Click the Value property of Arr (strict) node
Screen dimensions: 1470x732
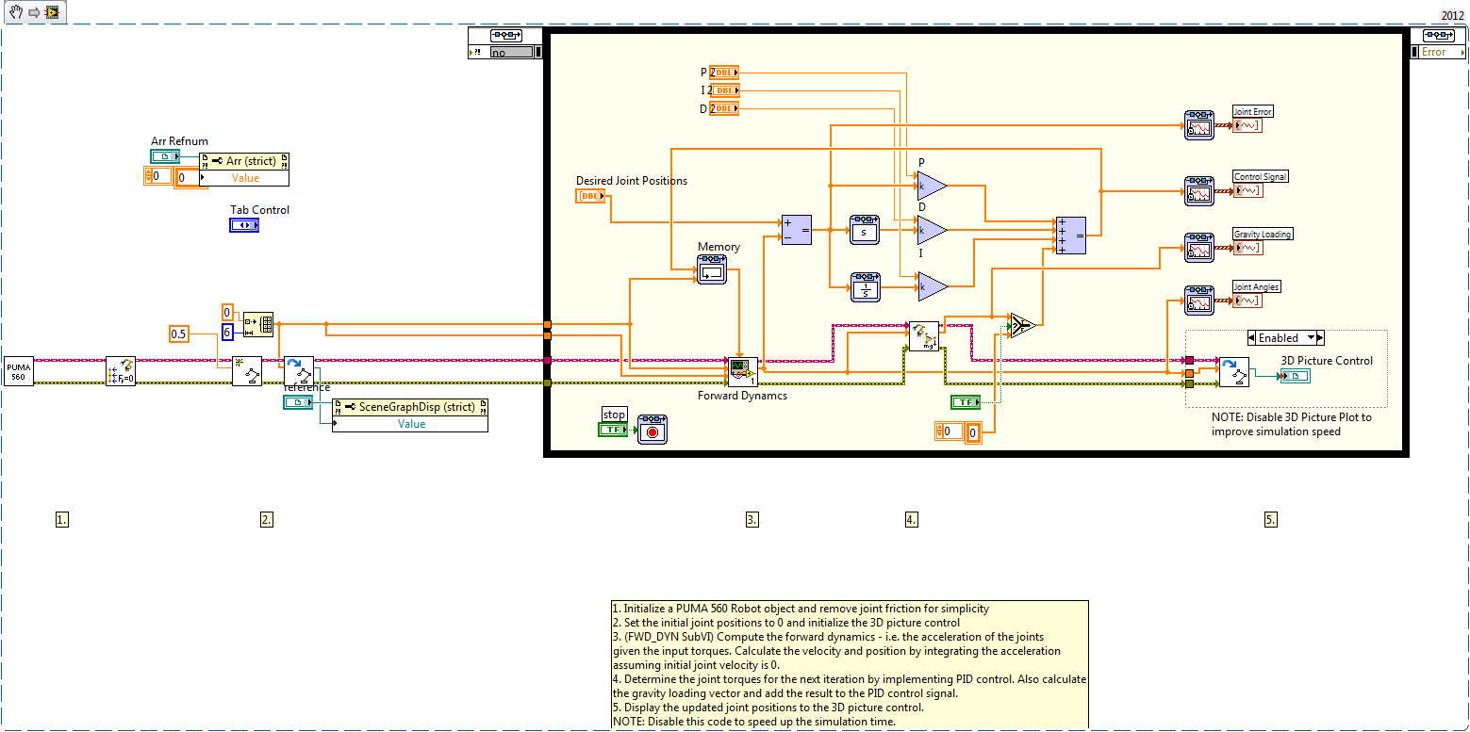[x=245, y=178]
